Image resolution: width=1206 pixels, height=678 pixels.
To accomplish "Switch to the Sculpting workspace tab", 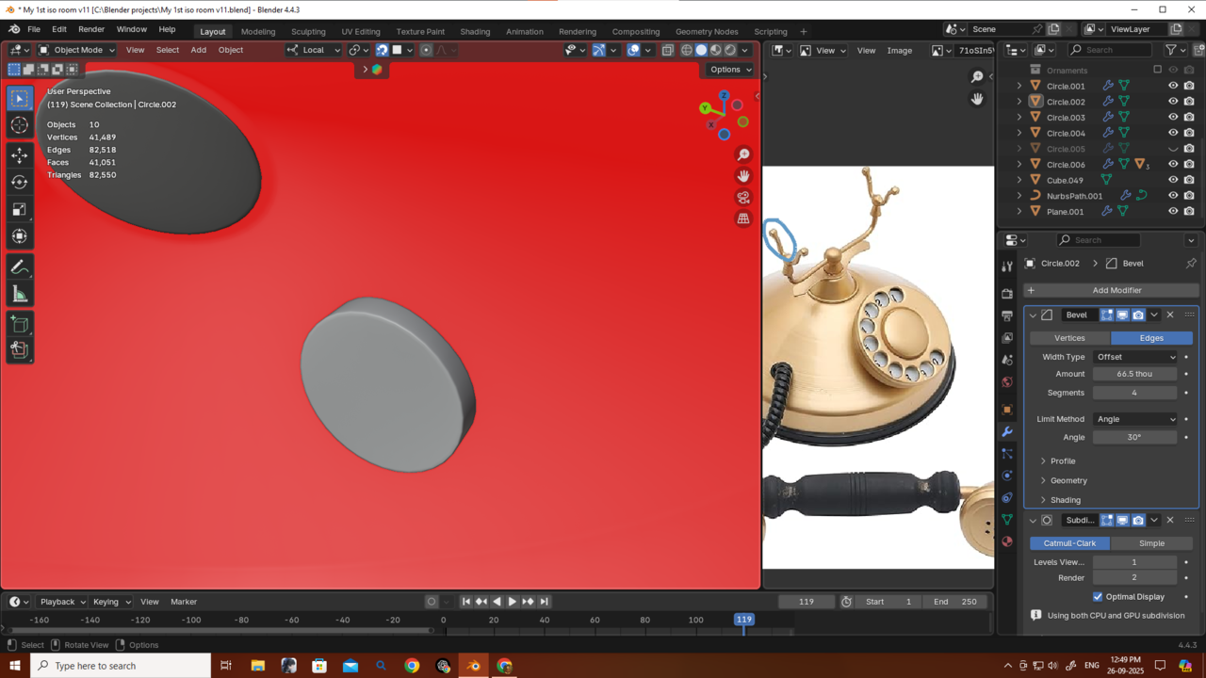I will 307,31.
